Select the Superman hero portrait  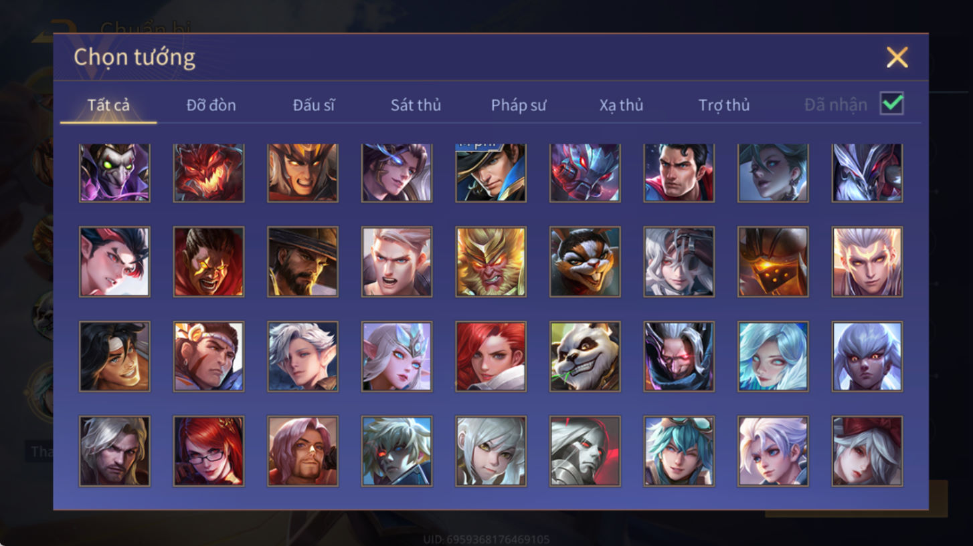(x=679, y=172)
